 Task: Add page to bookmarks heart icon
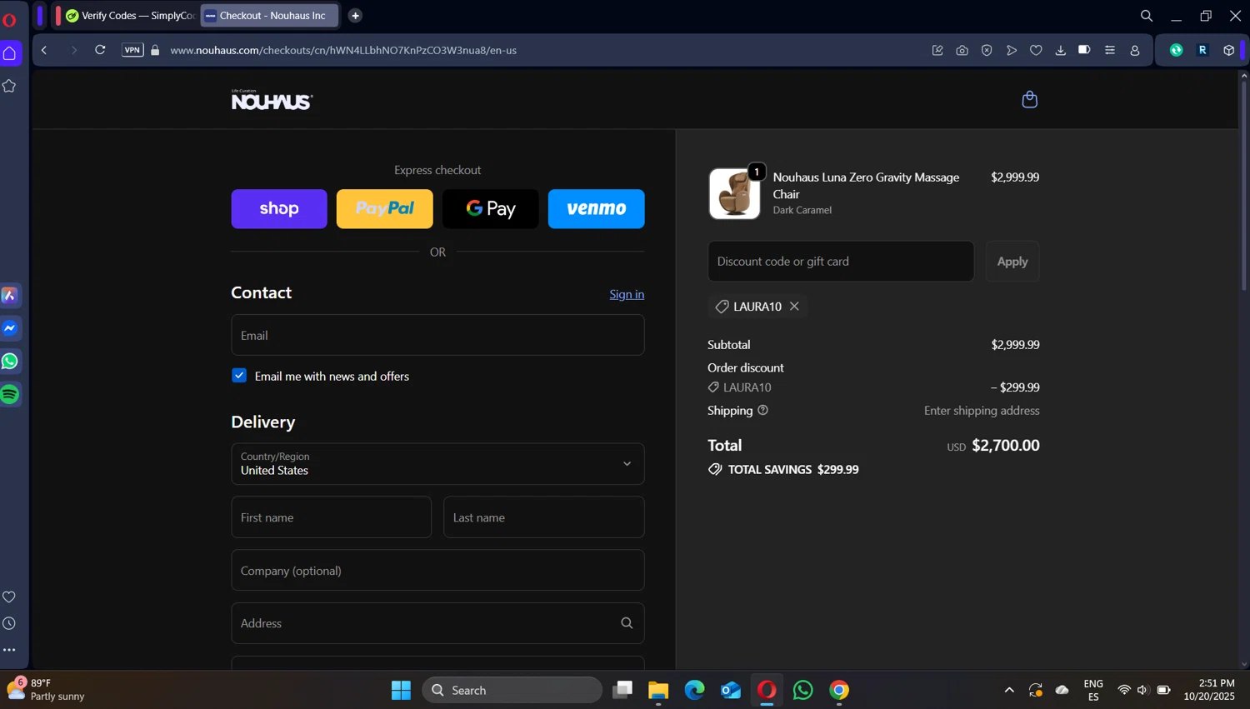point(1036,50)
